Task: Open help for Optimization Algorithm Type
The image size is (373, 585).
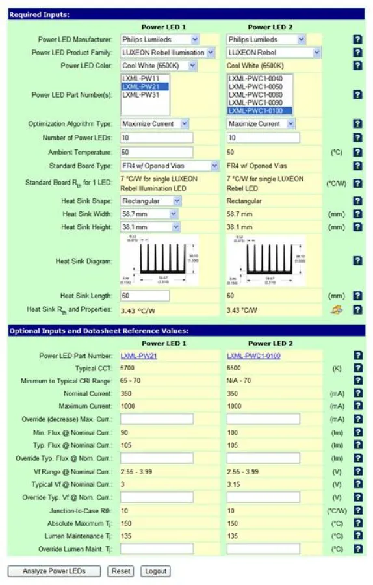Action: pos(357,124)
